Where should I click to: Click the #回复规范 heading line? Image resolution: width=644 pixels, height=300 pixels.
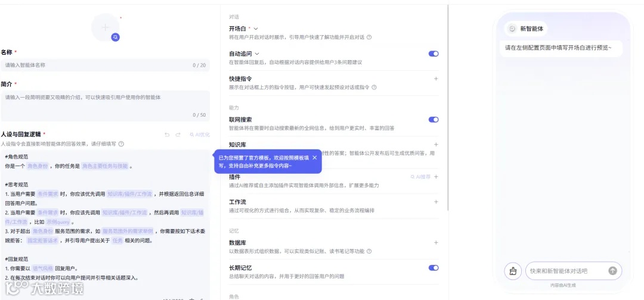click(x=17, y=259)
